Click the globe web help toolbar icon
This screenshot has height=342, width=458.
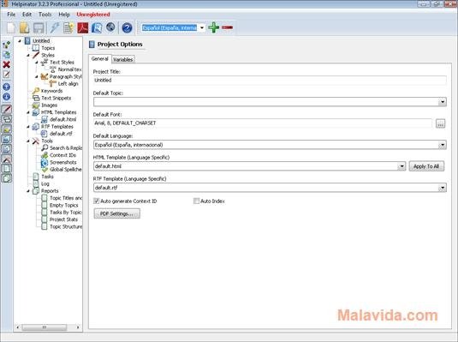110,27
